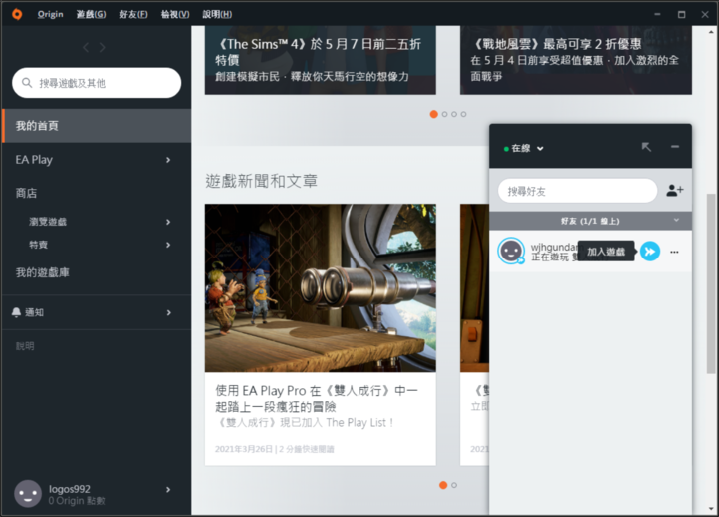Expand the 瀏覽遊戲 submenu chevron
The width and height of the screenshot is (719, 517).
(168, 222)
